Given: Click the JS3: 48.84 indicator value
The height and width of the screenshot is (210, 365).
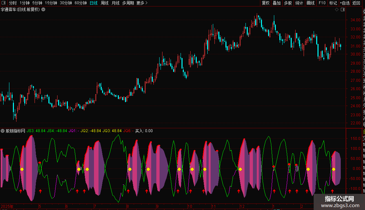Looking at the screenshot, I should [36, 131].
